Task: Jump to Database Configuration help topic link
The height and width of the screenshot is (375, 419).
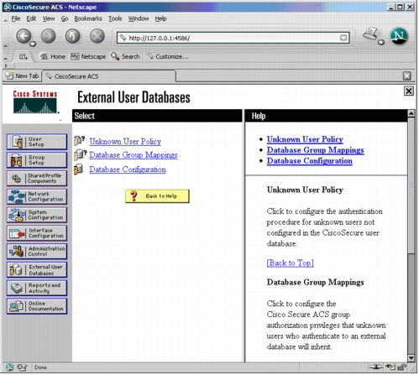Action: coord(309,161)
